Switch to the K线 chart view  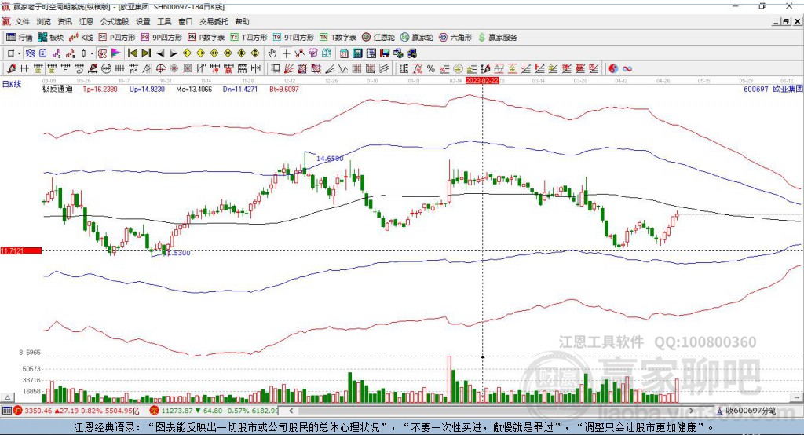point(81,38)
